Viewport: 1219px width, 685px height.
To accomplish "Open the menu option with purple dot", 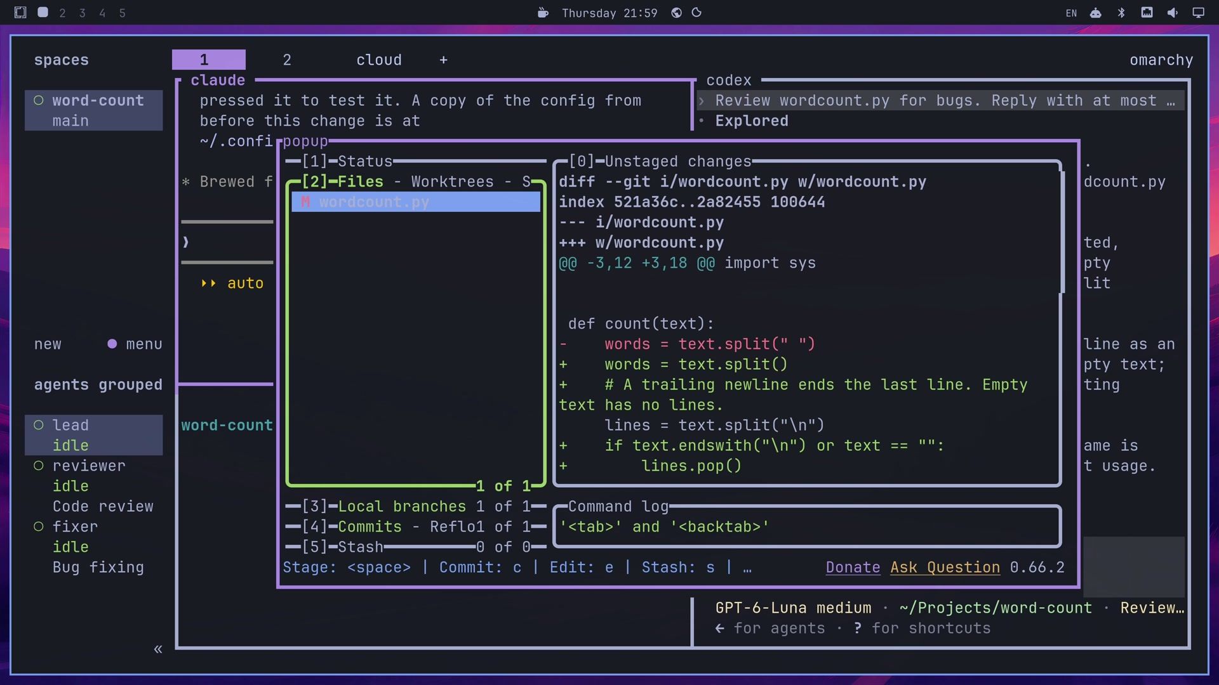I will pos(135,344).
